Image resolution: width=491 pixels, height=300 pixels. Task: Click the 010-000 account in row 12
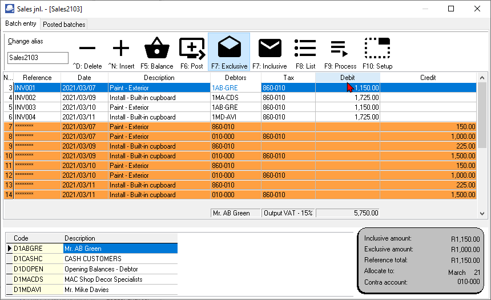point(235,175)
